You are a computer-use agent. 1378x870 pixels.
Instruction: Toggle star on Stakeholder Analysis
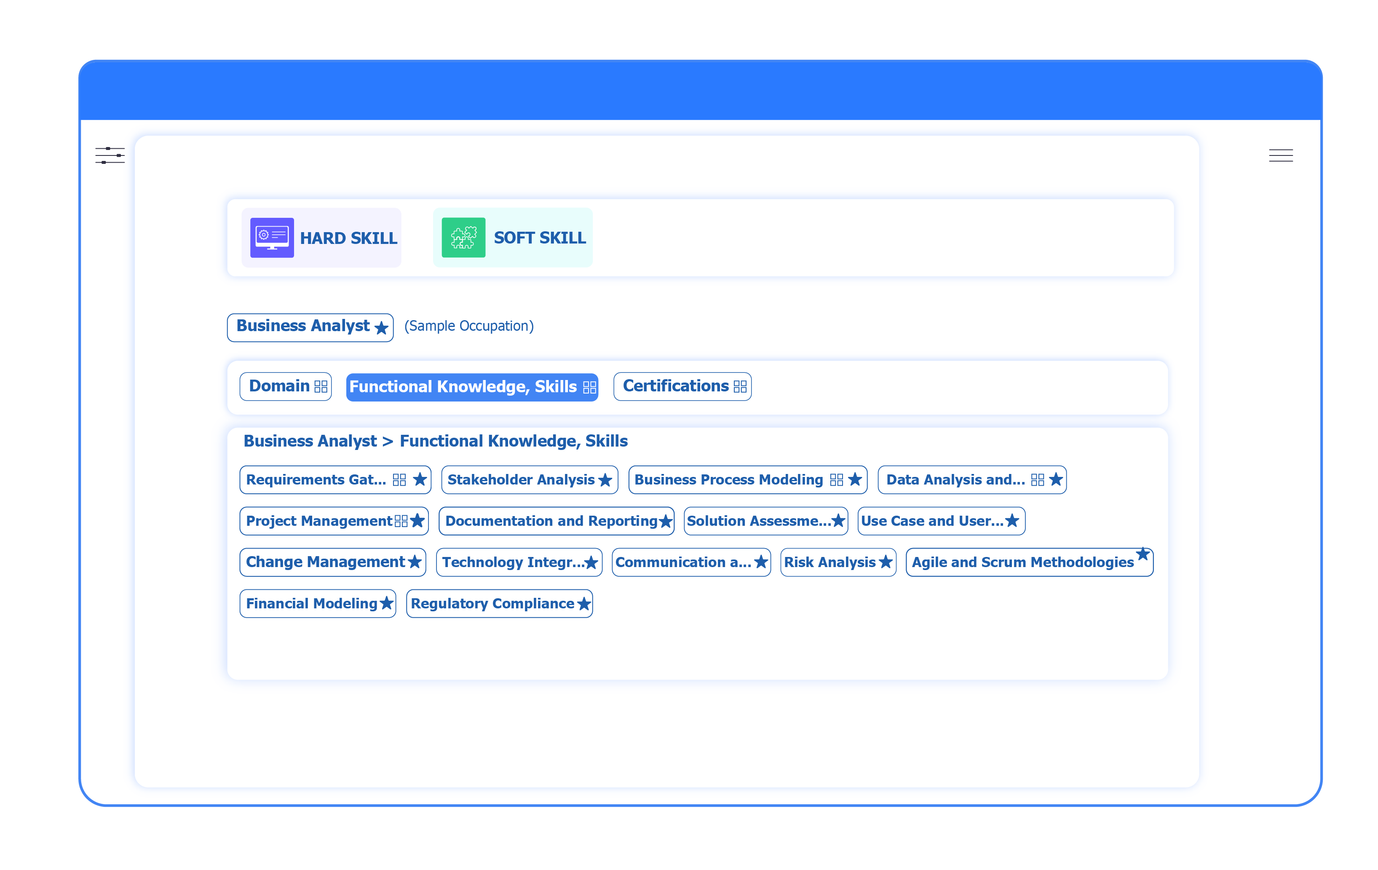point(605,479)
